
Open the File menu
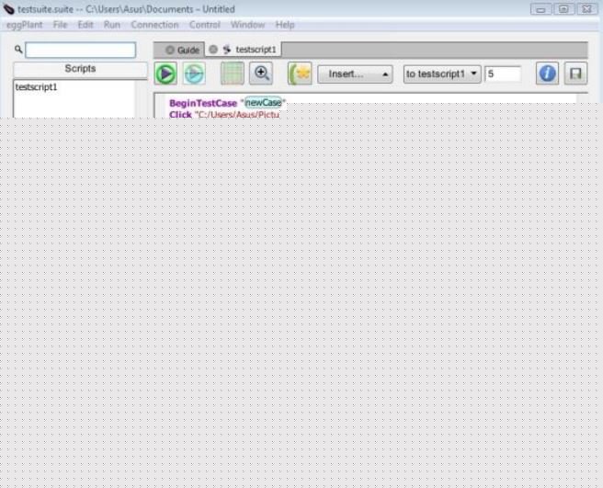(x=60, y=25)
